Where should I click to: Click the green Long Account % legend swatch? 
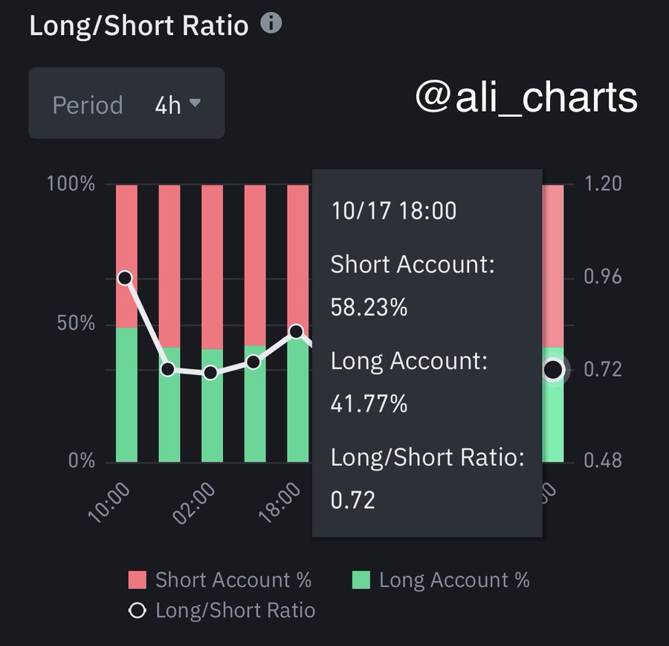tap(363, 580)
